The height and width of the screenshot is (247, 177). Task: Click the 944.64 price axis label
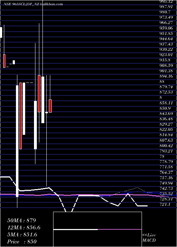pyautogui.click(x=166, y=39)
